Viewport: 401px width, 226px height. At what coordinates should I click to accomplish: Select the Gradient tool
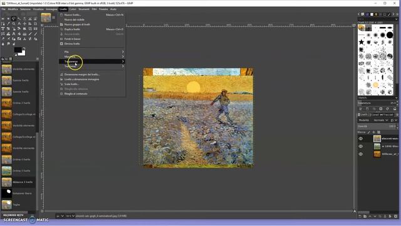[x=24, y=33]
